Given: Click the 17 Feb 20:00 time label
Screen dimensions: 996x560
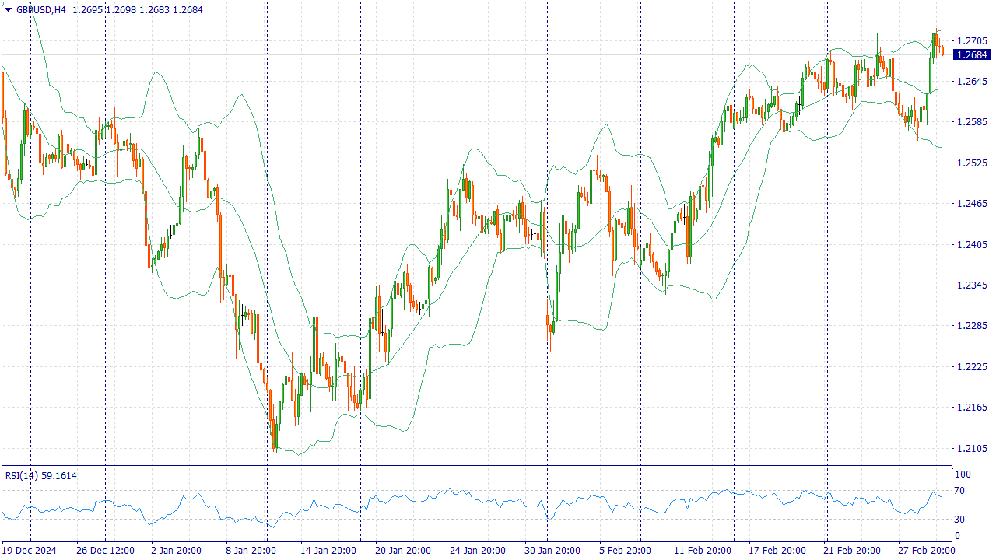Looking at the screenshot, I should (777, 551).
